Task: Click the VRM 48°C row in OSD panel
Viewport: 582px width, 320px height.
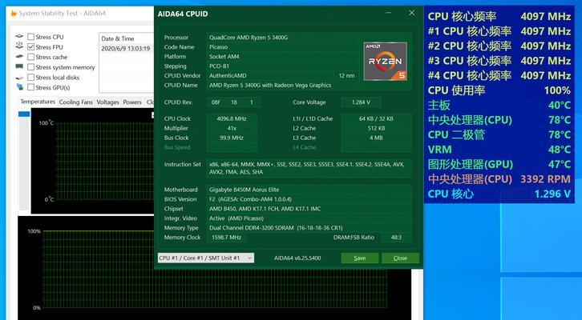Action: click(x=499, y=150)
